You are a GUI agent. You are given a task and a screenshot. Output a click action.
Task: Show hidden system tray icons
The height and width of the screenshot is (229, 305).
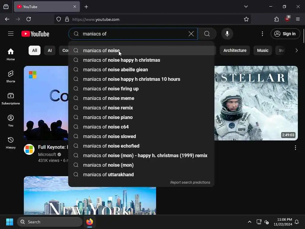tap(249, 222)
